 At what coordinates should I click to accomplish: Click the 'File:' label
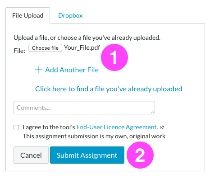pyautogui.click(x=19, y=51)
